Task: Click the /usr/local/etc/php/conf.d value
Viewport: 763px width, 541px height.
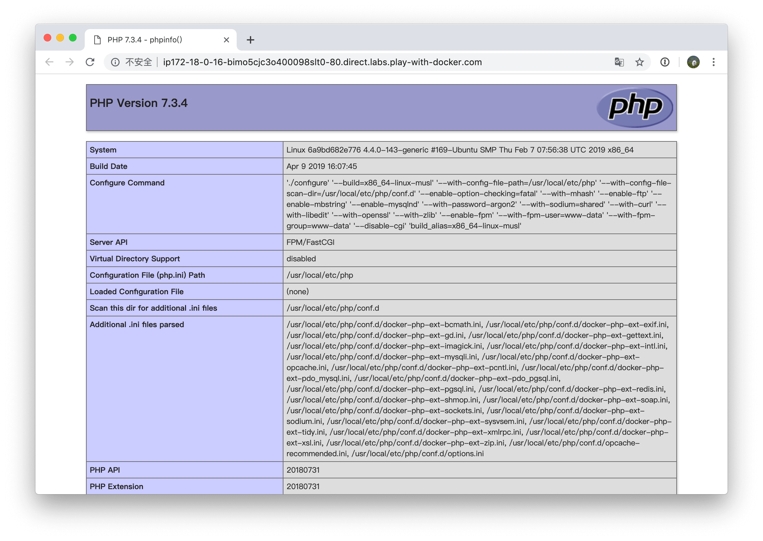Action: (333, 308)
